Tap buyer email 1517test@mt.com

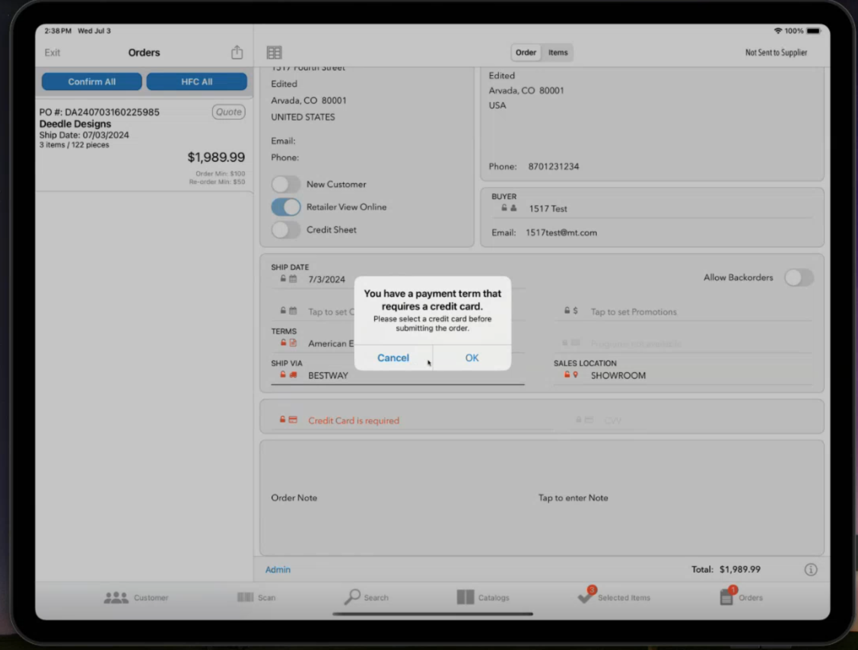[x=561, y=232]
